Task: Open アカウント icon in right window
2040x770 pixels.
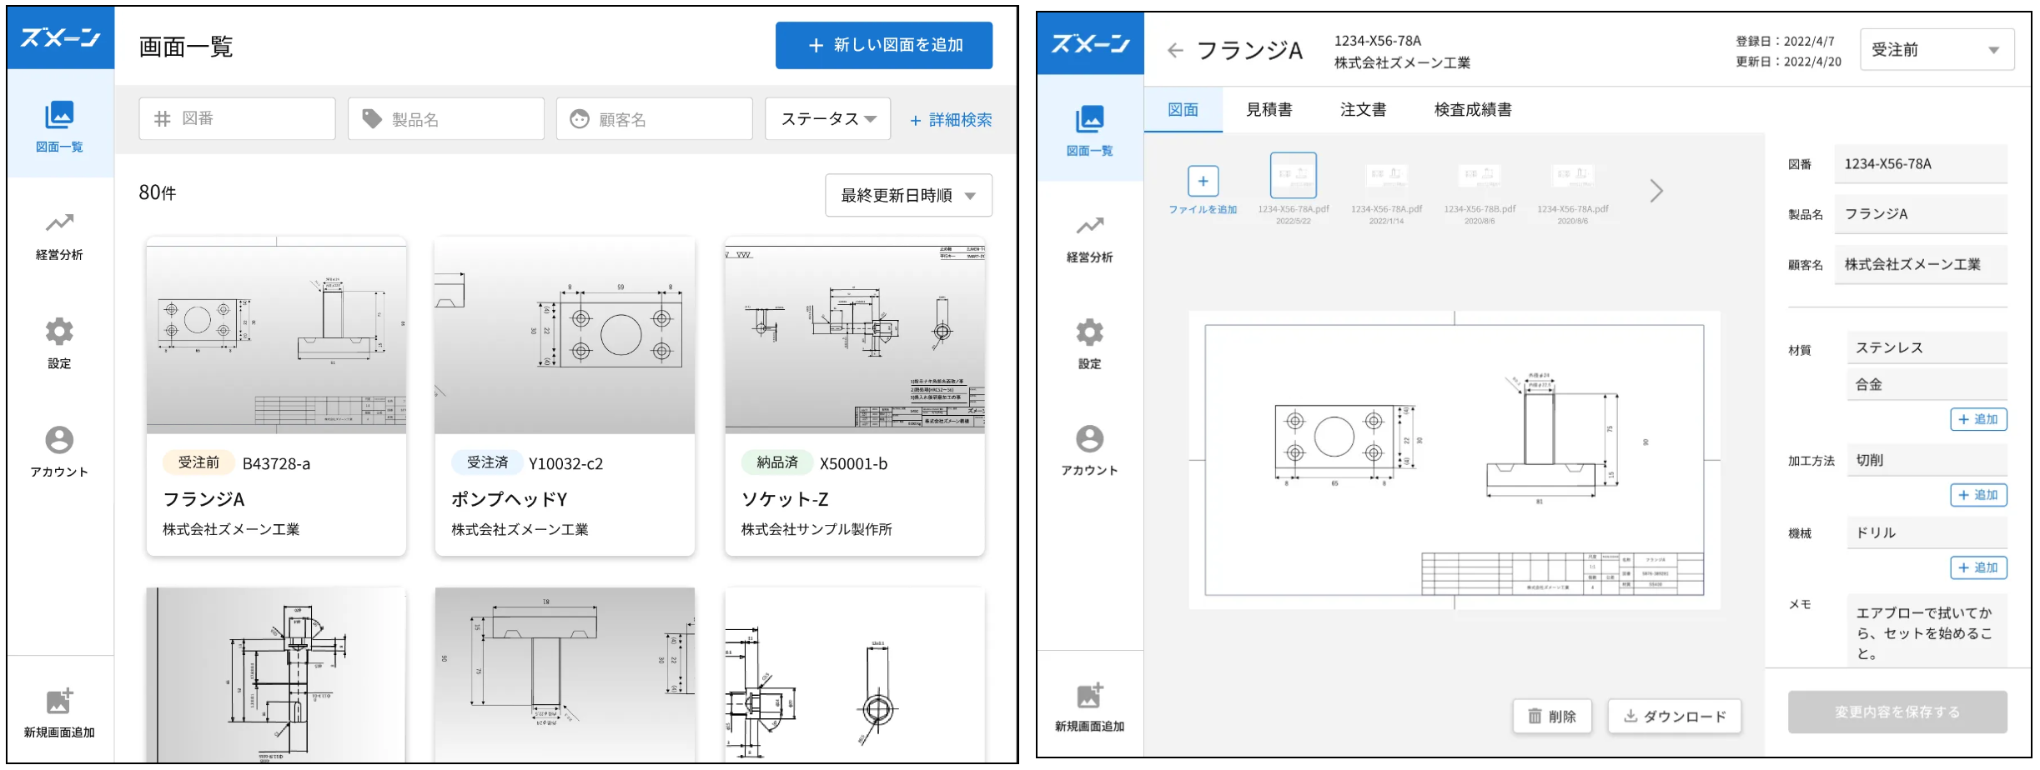Action: (x=1090, y=438)
